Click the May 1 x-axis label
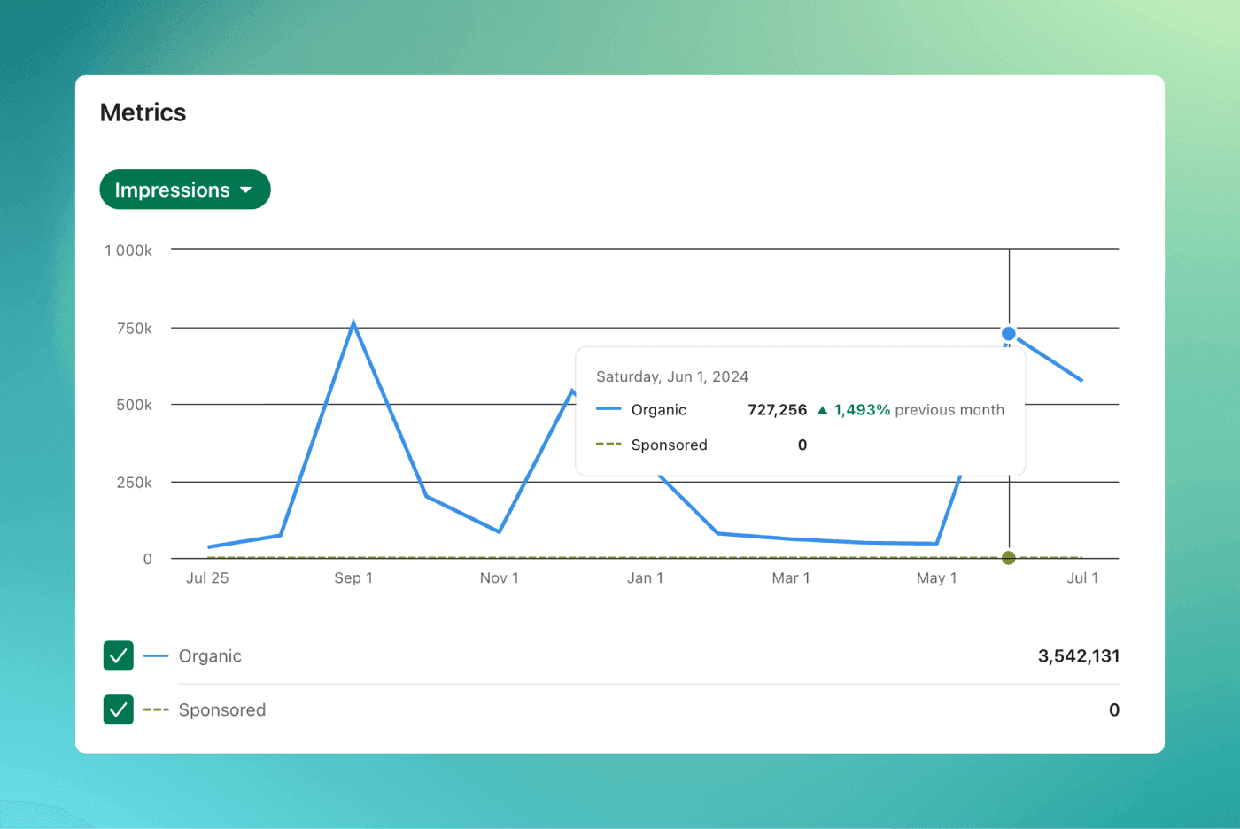This screenshot has height=829, width=1240. pyautogui.click(x=936, y=577)
